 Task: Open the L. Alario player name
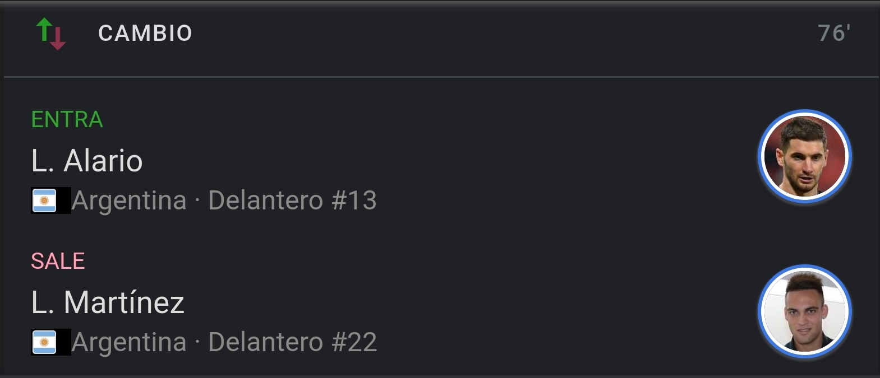click(x=87, y=161)
